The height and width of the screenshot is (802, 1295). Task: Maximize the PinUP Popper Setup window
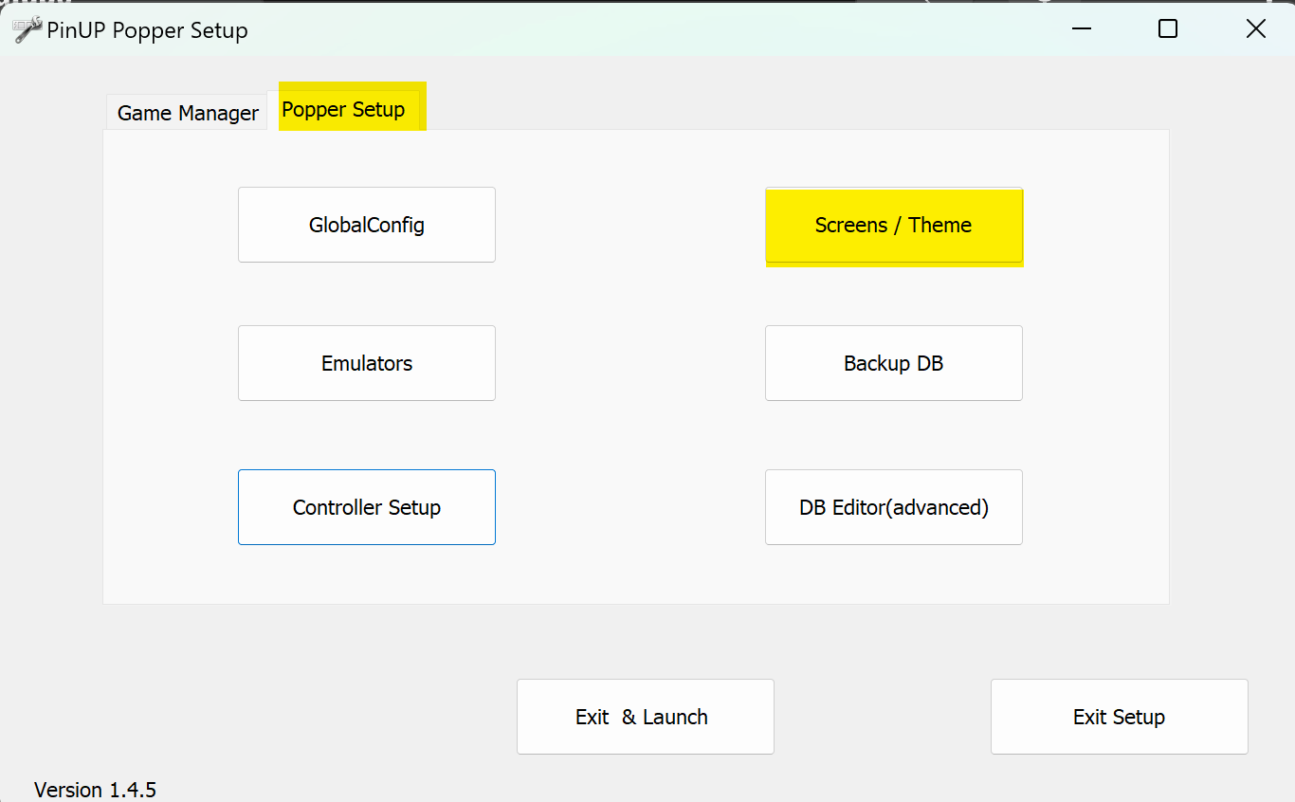tap(1168, 29)
